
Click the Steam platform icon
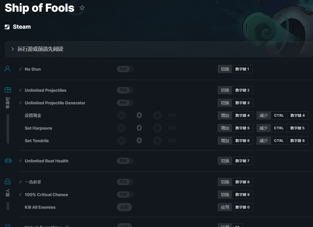7,27
